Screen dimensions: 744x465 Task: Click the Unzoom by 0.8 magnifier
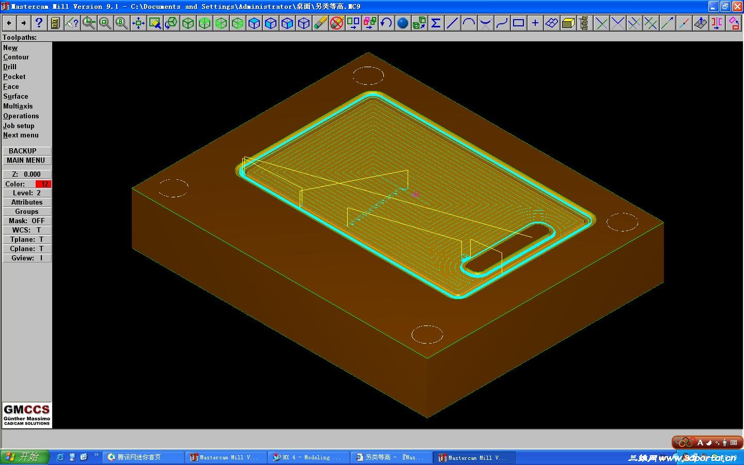pyautogui.click(x=121, y=23)
